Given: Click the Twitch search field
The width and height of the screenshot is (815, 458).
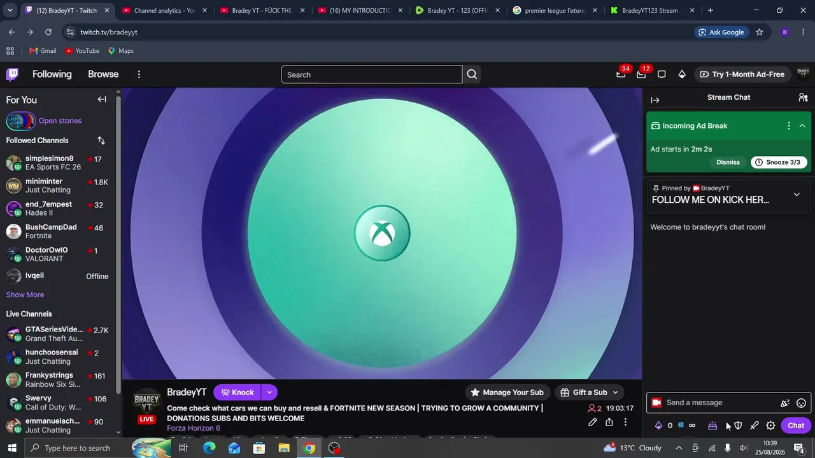Looking at the screenshot, I should [372, 74].
